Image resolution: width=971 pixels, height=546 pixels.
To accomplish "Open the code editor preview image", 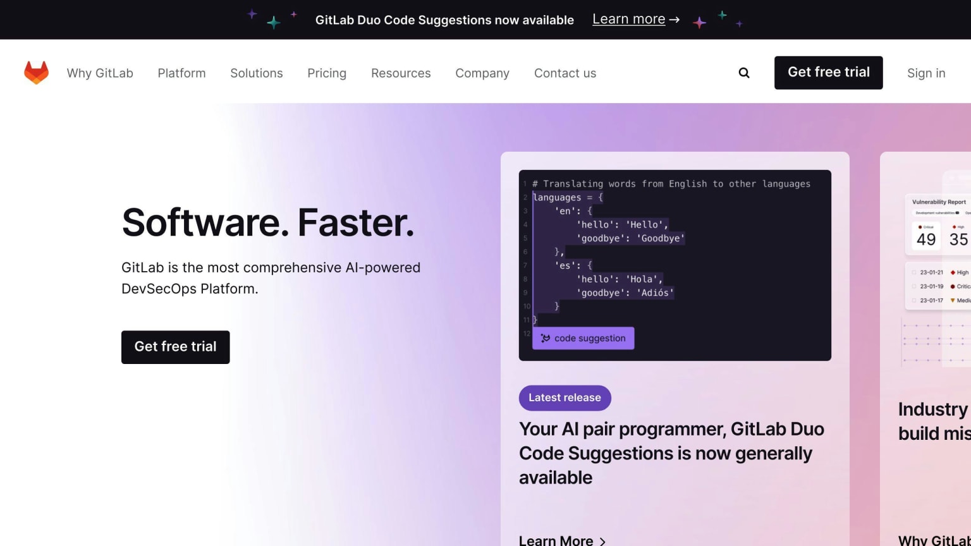I will point(675,265).
